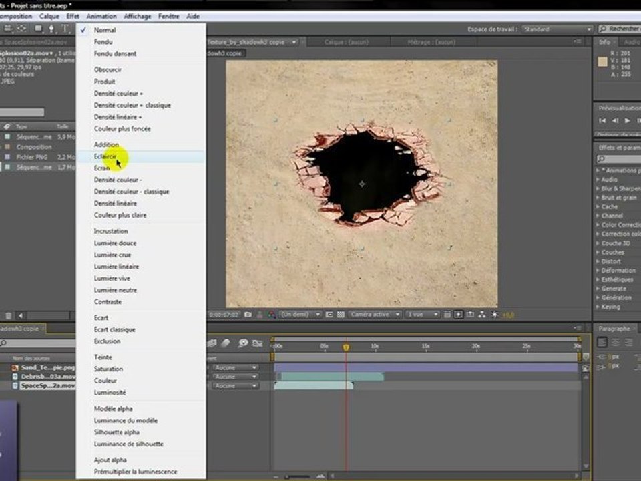The width and height of the screenshot is (641, 481).
Task: Select the Debrisb...03a.mov layer in the timeline
Action: 48,377
